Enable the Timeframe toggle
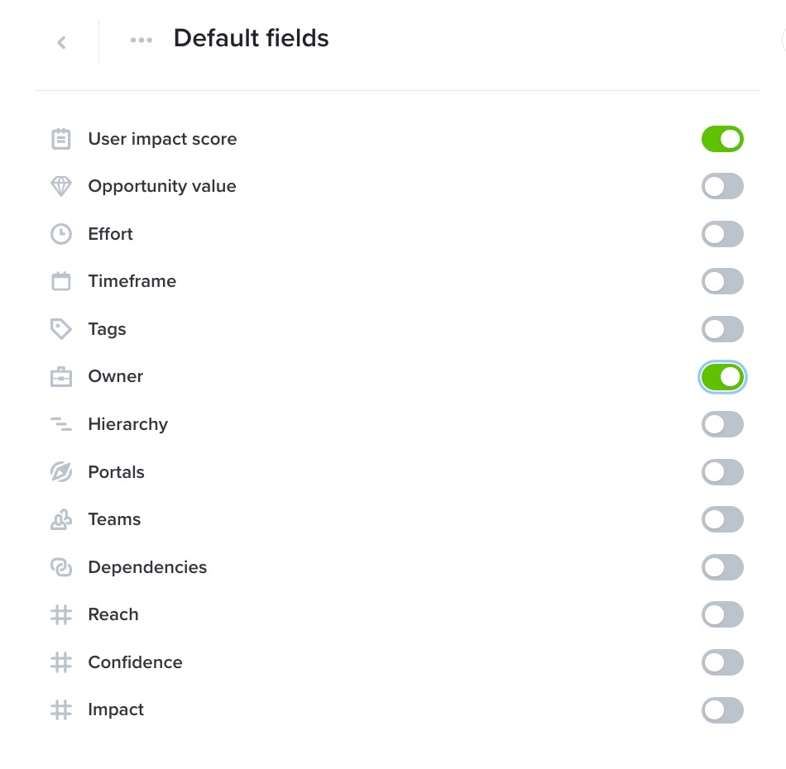The width and height of the screenshot is (786, 769). tap(722, 281)
